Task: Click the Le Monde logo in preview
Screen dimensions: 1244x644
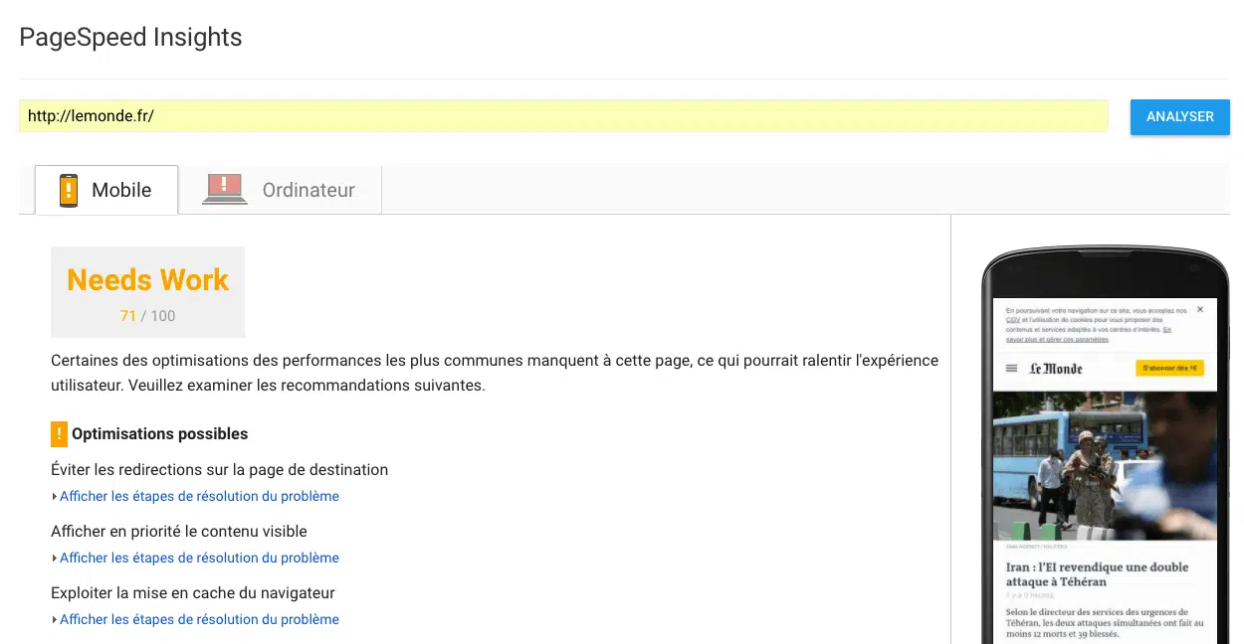Action: click(1056, 369)
